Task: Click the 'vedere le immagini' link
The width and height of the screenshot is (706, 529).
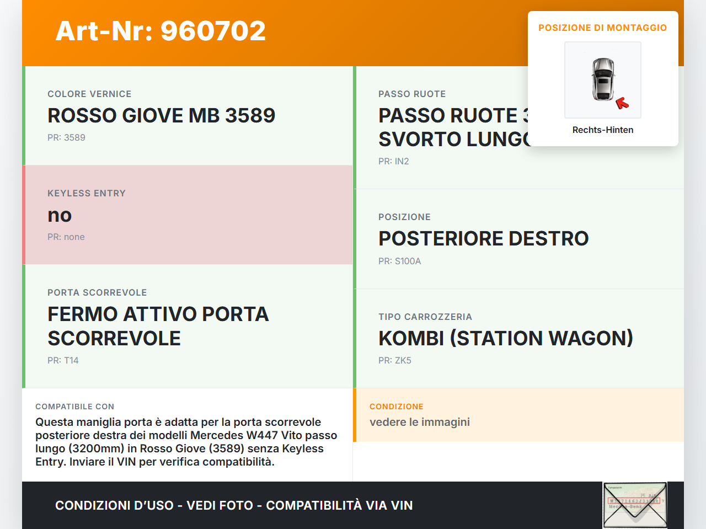Action: (x=419, y=421)
